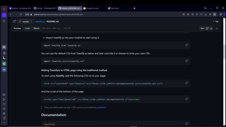Switch to the Preview tab
Screen dimensions: 226x127
(17, 28)
